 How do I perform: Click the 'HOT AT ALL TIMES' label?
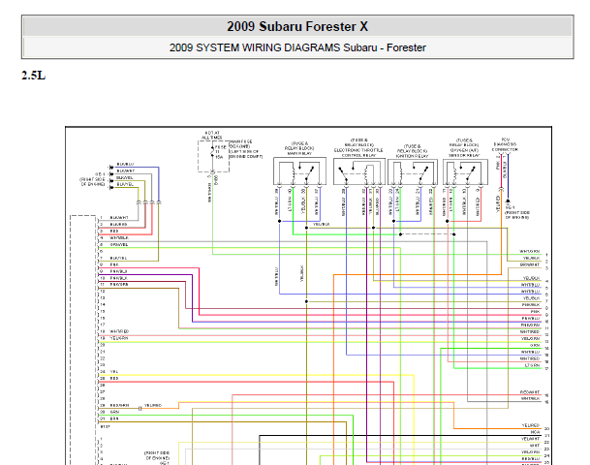[212, 135]
